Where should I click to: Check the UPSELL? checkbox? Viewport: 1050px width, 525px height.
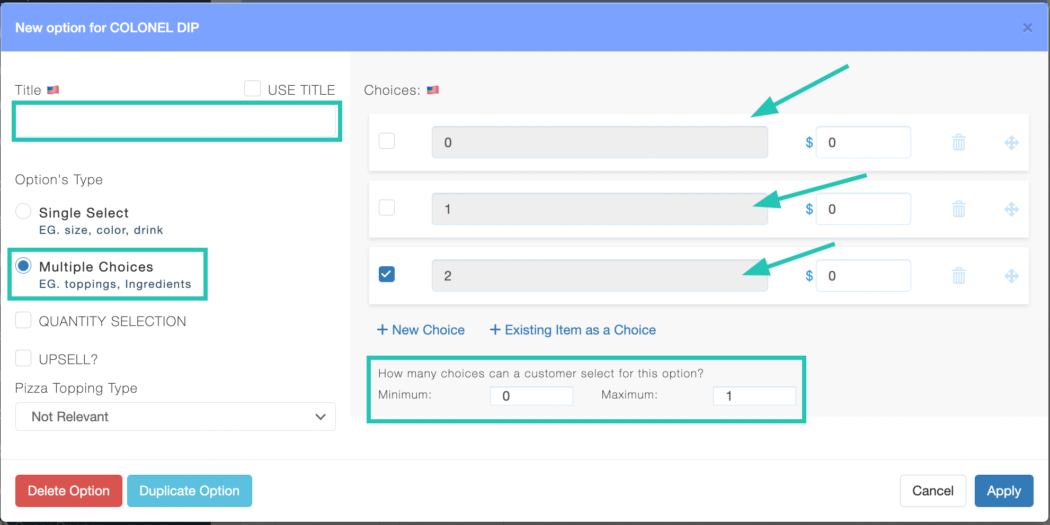click(23, 358)
